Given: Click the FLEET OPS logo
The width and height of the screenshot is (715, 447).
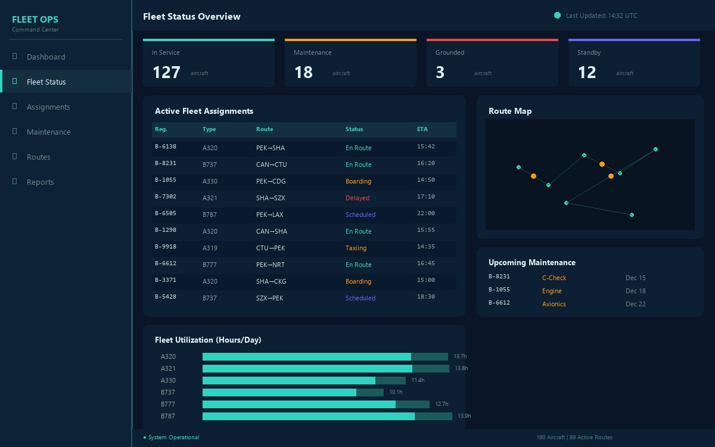Looking at the screenshot, I should point(35,19).
